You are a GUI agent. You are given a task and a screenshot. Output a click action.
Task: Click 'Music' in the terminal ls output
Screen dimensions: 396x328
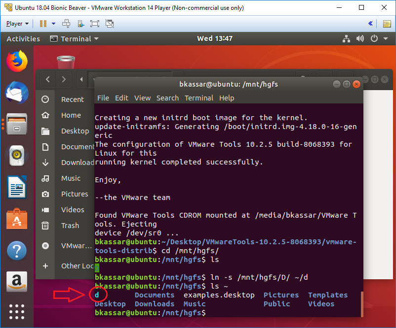[195, 304]
